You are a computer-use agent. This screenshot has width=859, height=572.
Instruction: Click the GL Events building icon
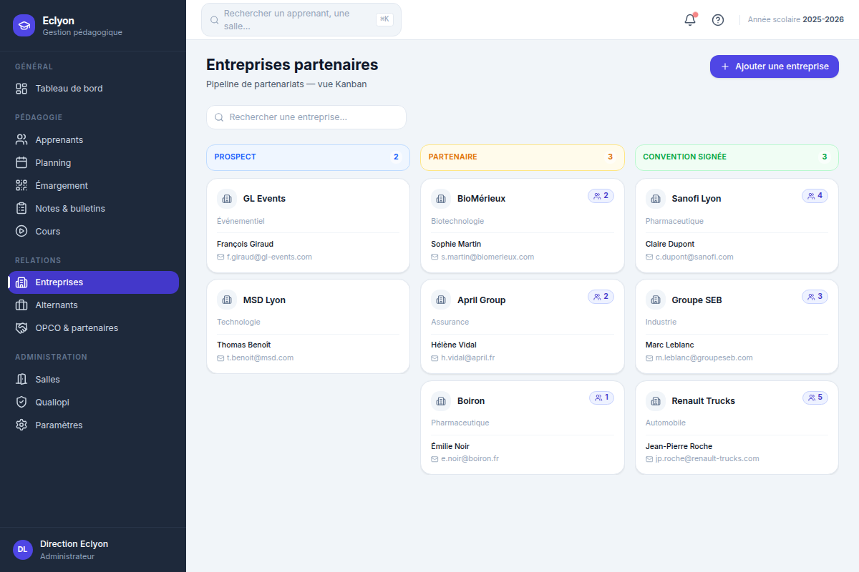[x=227, y=199]
